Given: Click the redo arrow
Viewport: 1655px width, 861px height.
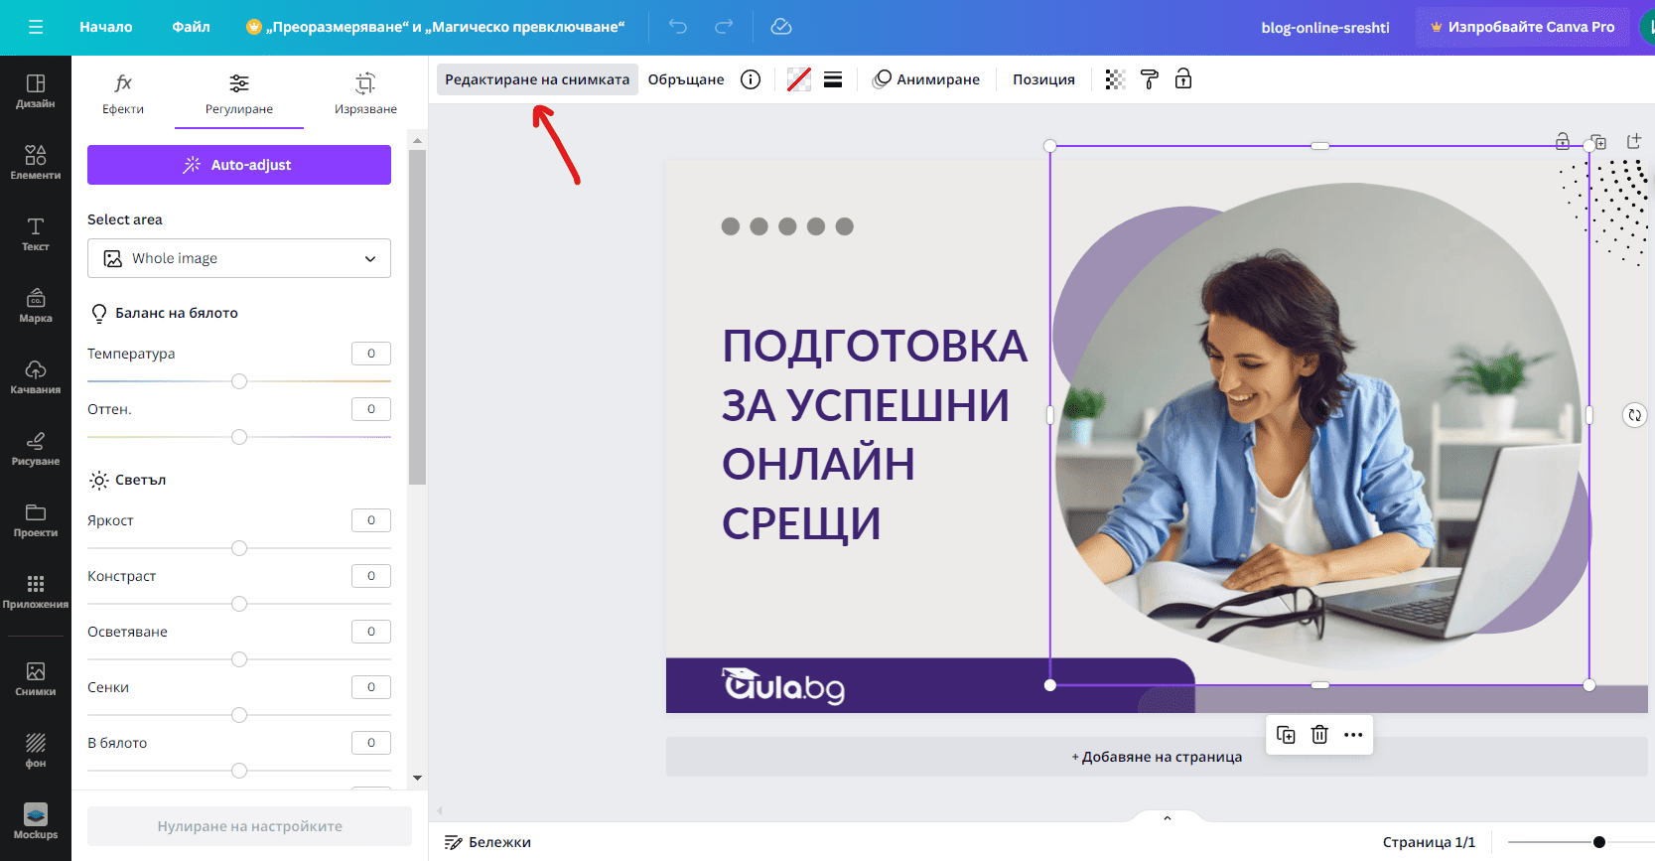Looking at the screenshot, I should coord(724,27).
